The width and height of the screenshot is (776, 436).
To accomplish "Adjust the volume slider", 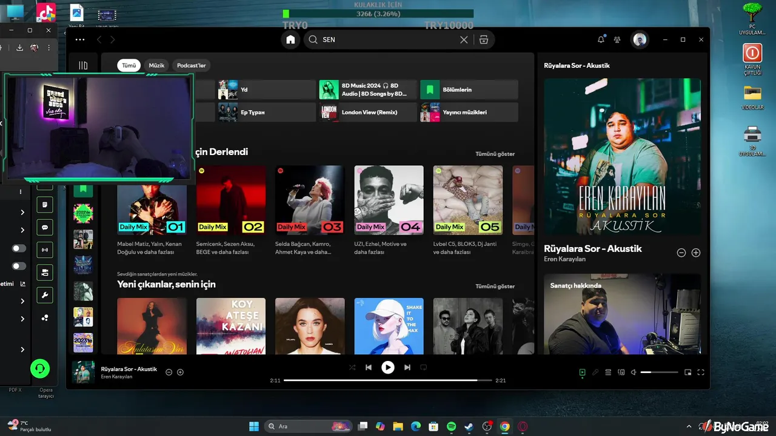I will point(660,372).
